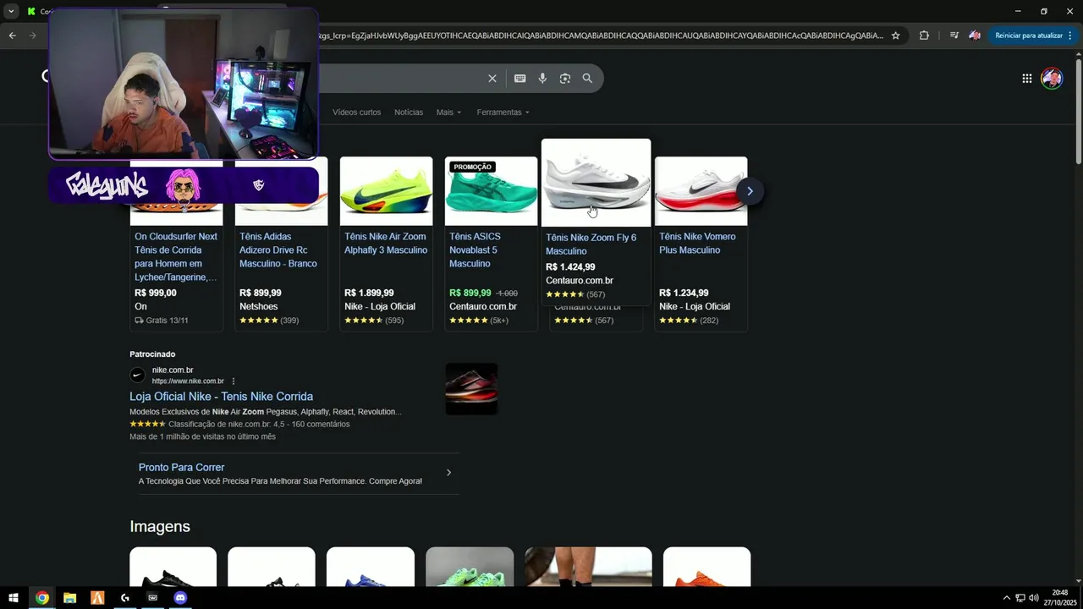Image resolution: width=1083 pixels, height=609 pixels.
Task: Start voice search with the microphone
Action: coord(542,79)
